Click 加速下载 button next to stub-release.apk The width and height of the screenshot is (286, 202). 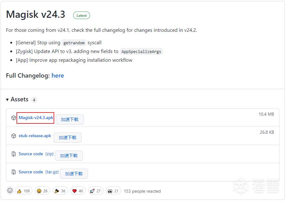point(68,137)
